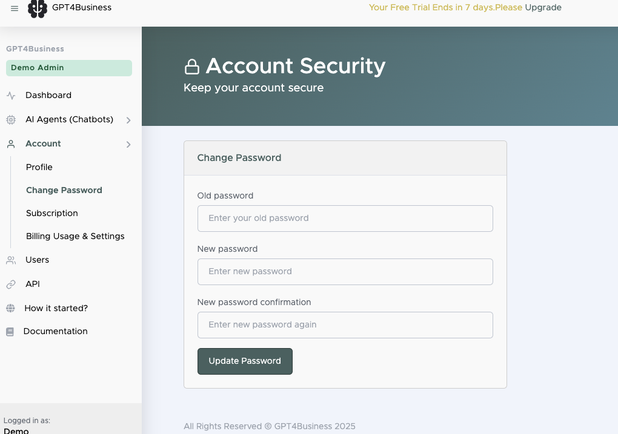Click the Dashboard activity icon
618x434 pixels.
click(11, 96)
